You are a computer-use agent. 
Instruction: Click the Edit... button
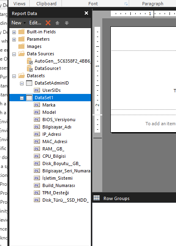[x=35, y=23]
